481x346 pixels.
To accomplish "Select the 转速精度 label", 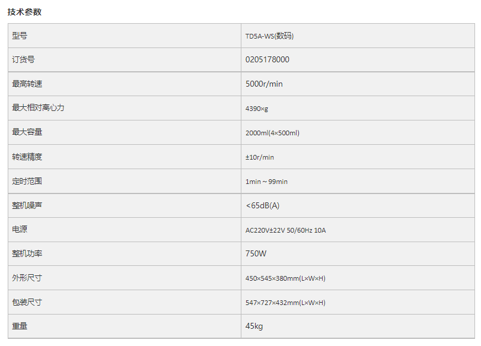I will click(27, 157).
